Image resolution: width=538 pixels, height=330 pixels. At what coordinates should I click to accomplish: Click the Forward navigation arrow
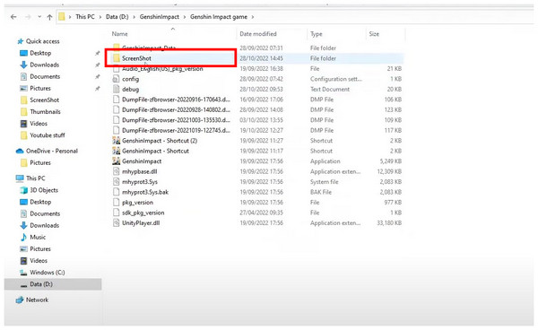tap(29, 17)
